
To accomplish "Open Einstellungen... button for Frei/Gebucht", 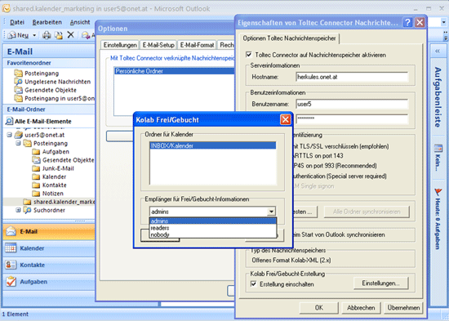I will click(380, 283).
